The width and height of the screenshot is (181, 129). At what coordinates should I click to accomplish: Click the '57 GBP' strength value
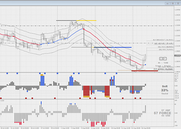[166, 110]
